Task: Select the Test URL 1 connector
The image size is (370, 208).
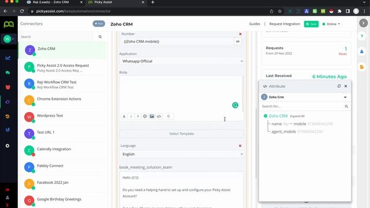Action: coord(63,134)
